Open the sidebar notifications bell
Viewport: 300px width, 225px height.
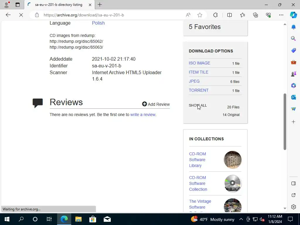point(294,27)
